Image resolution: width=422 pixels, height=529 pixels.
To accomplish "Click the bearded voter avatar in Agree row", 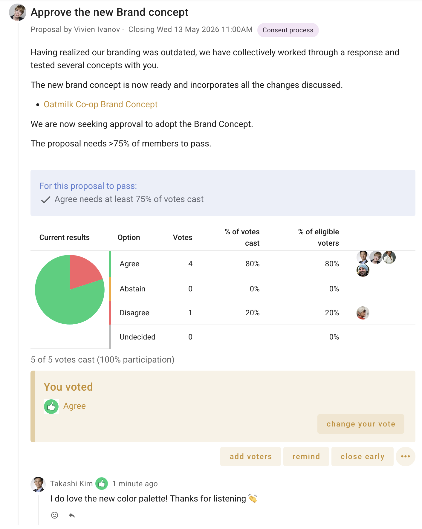I will point(363,270).
